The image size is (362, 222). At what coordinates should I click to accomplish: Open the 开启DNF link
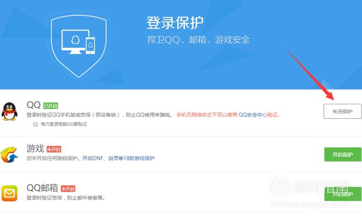93,158
